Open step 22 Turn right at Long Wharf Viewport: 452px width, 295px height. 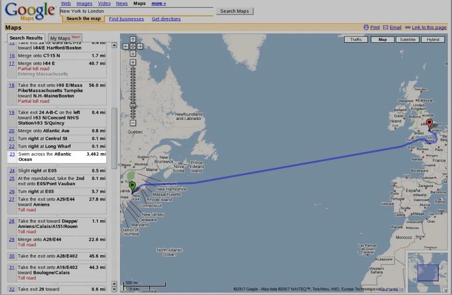[x=57, y=146]
